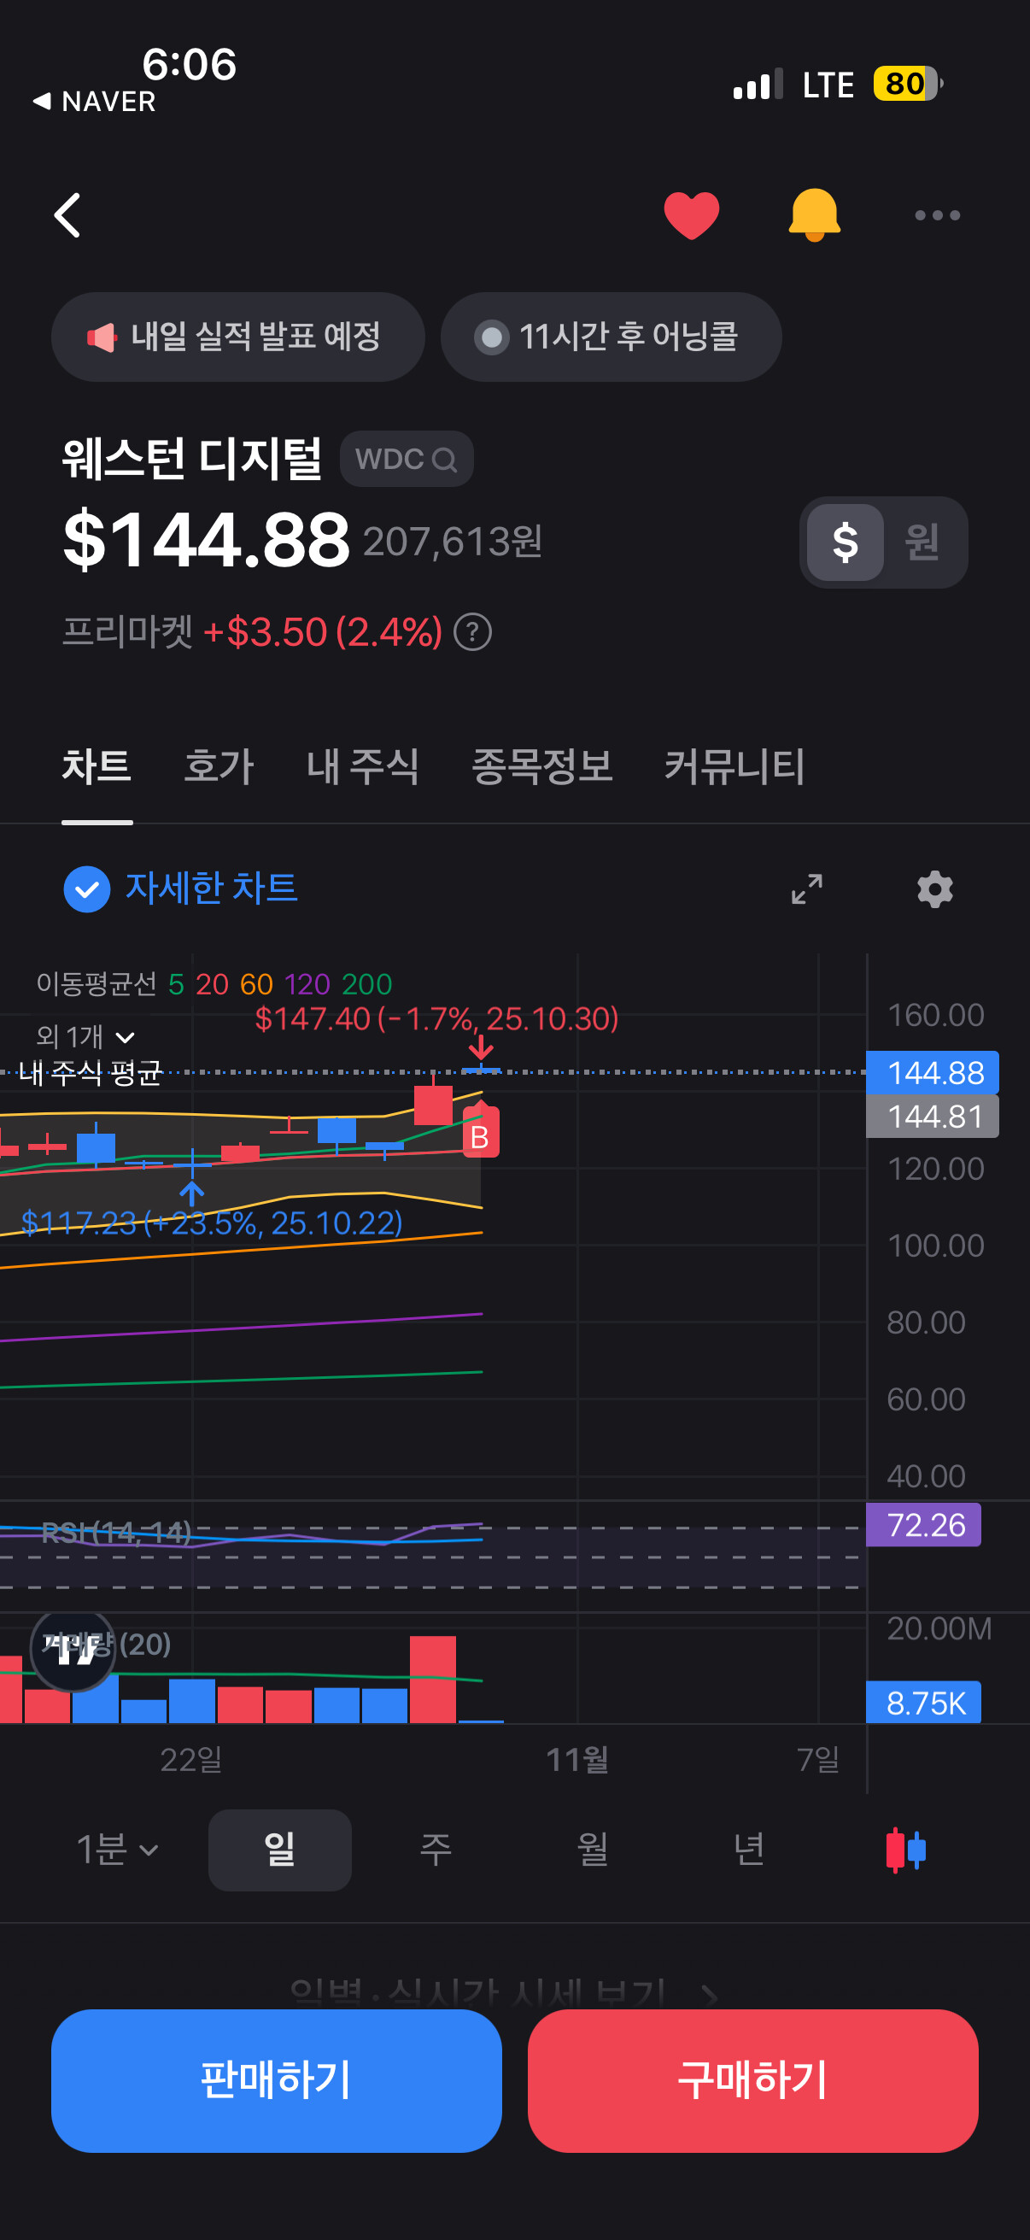Tap the $117.23 low price annotation

point(212,1223)
